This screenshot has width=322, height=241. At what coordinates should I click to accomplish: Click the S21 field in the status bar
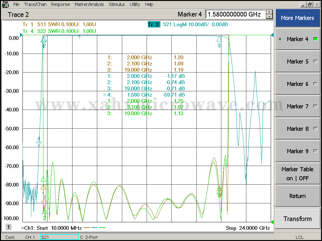[59, 237]
